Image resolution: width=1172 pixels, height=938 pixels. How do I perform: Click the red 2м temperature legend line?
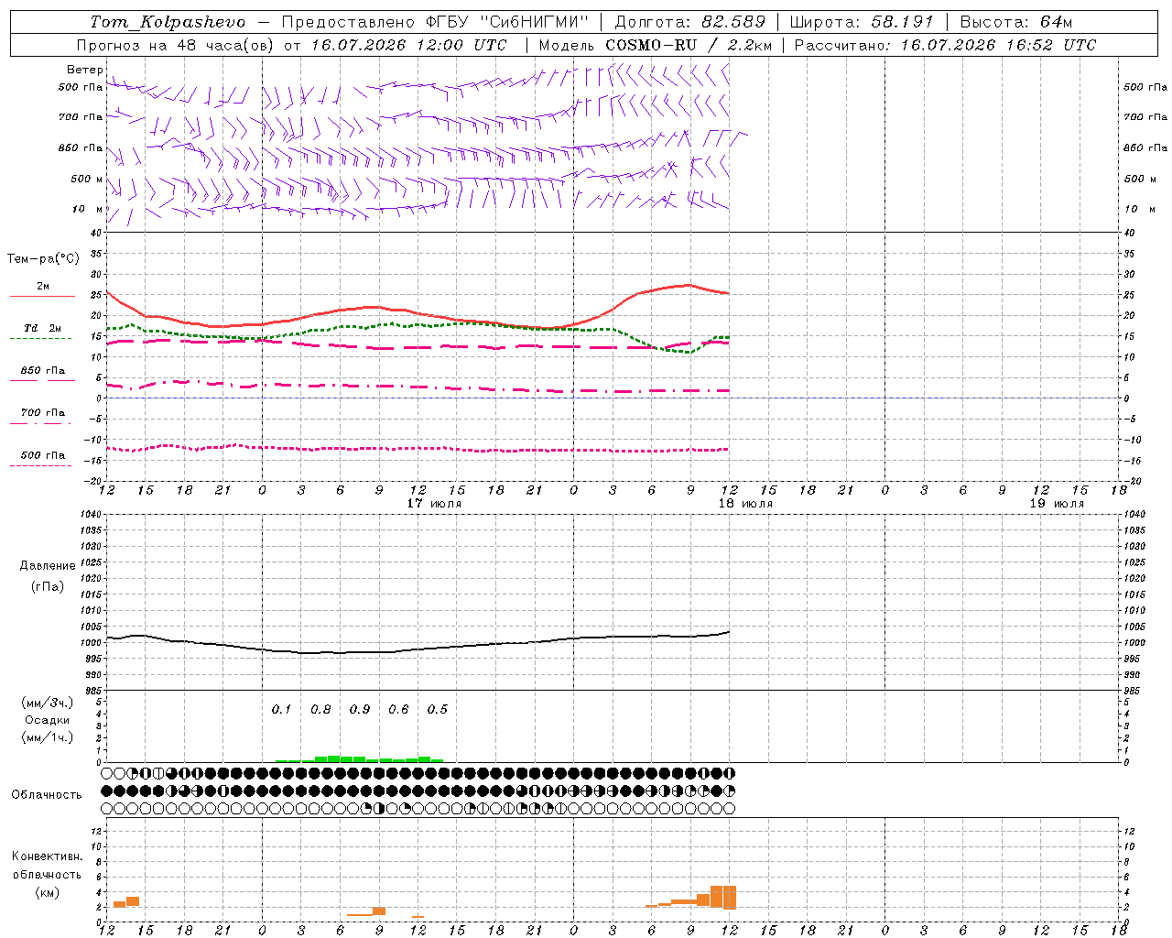click(x=42, y=296)
